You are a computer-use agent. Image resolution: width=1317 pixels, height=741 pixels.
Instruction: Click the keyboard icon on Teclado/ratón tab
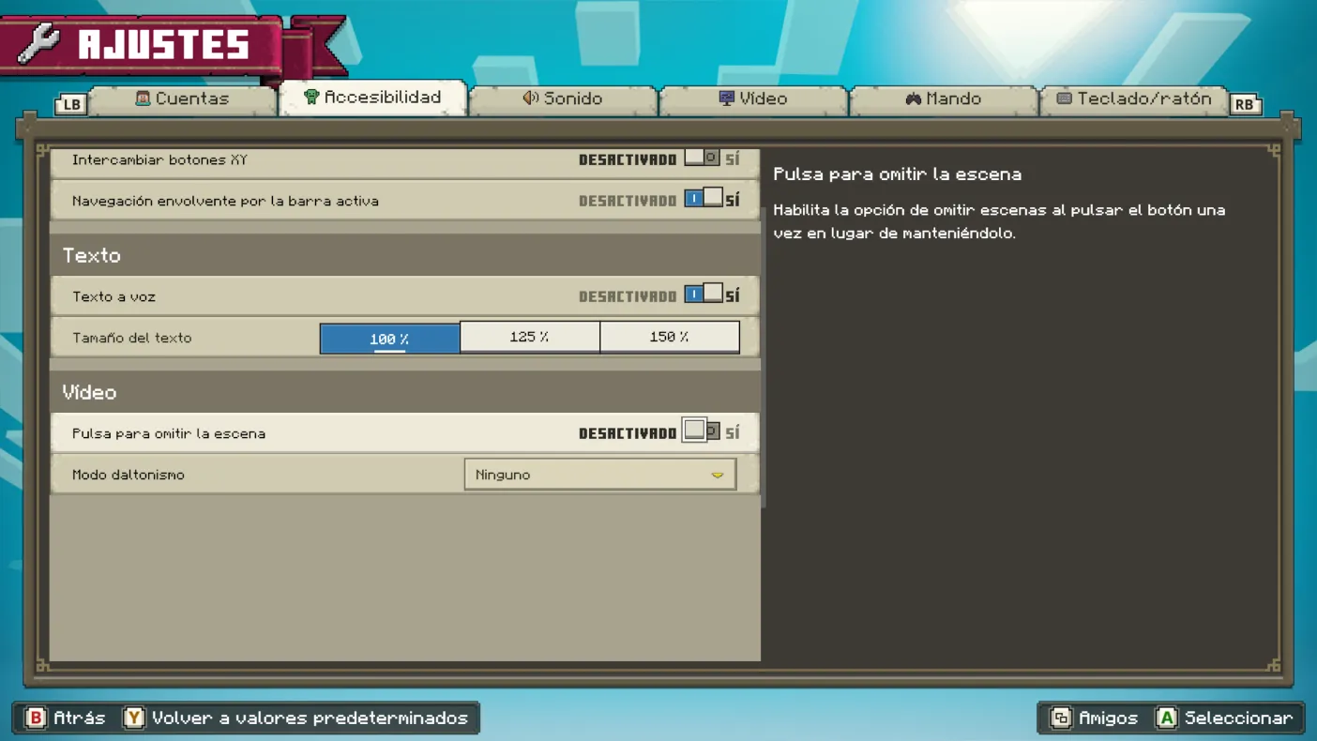coord(1064,98)
